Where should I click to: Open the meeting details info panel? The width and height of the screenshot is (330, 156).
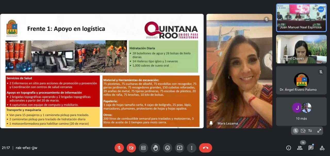(x=288, y=148)
